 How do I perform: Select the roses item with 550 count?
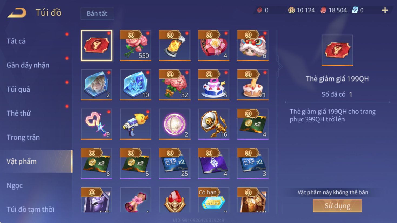[136, 45]
